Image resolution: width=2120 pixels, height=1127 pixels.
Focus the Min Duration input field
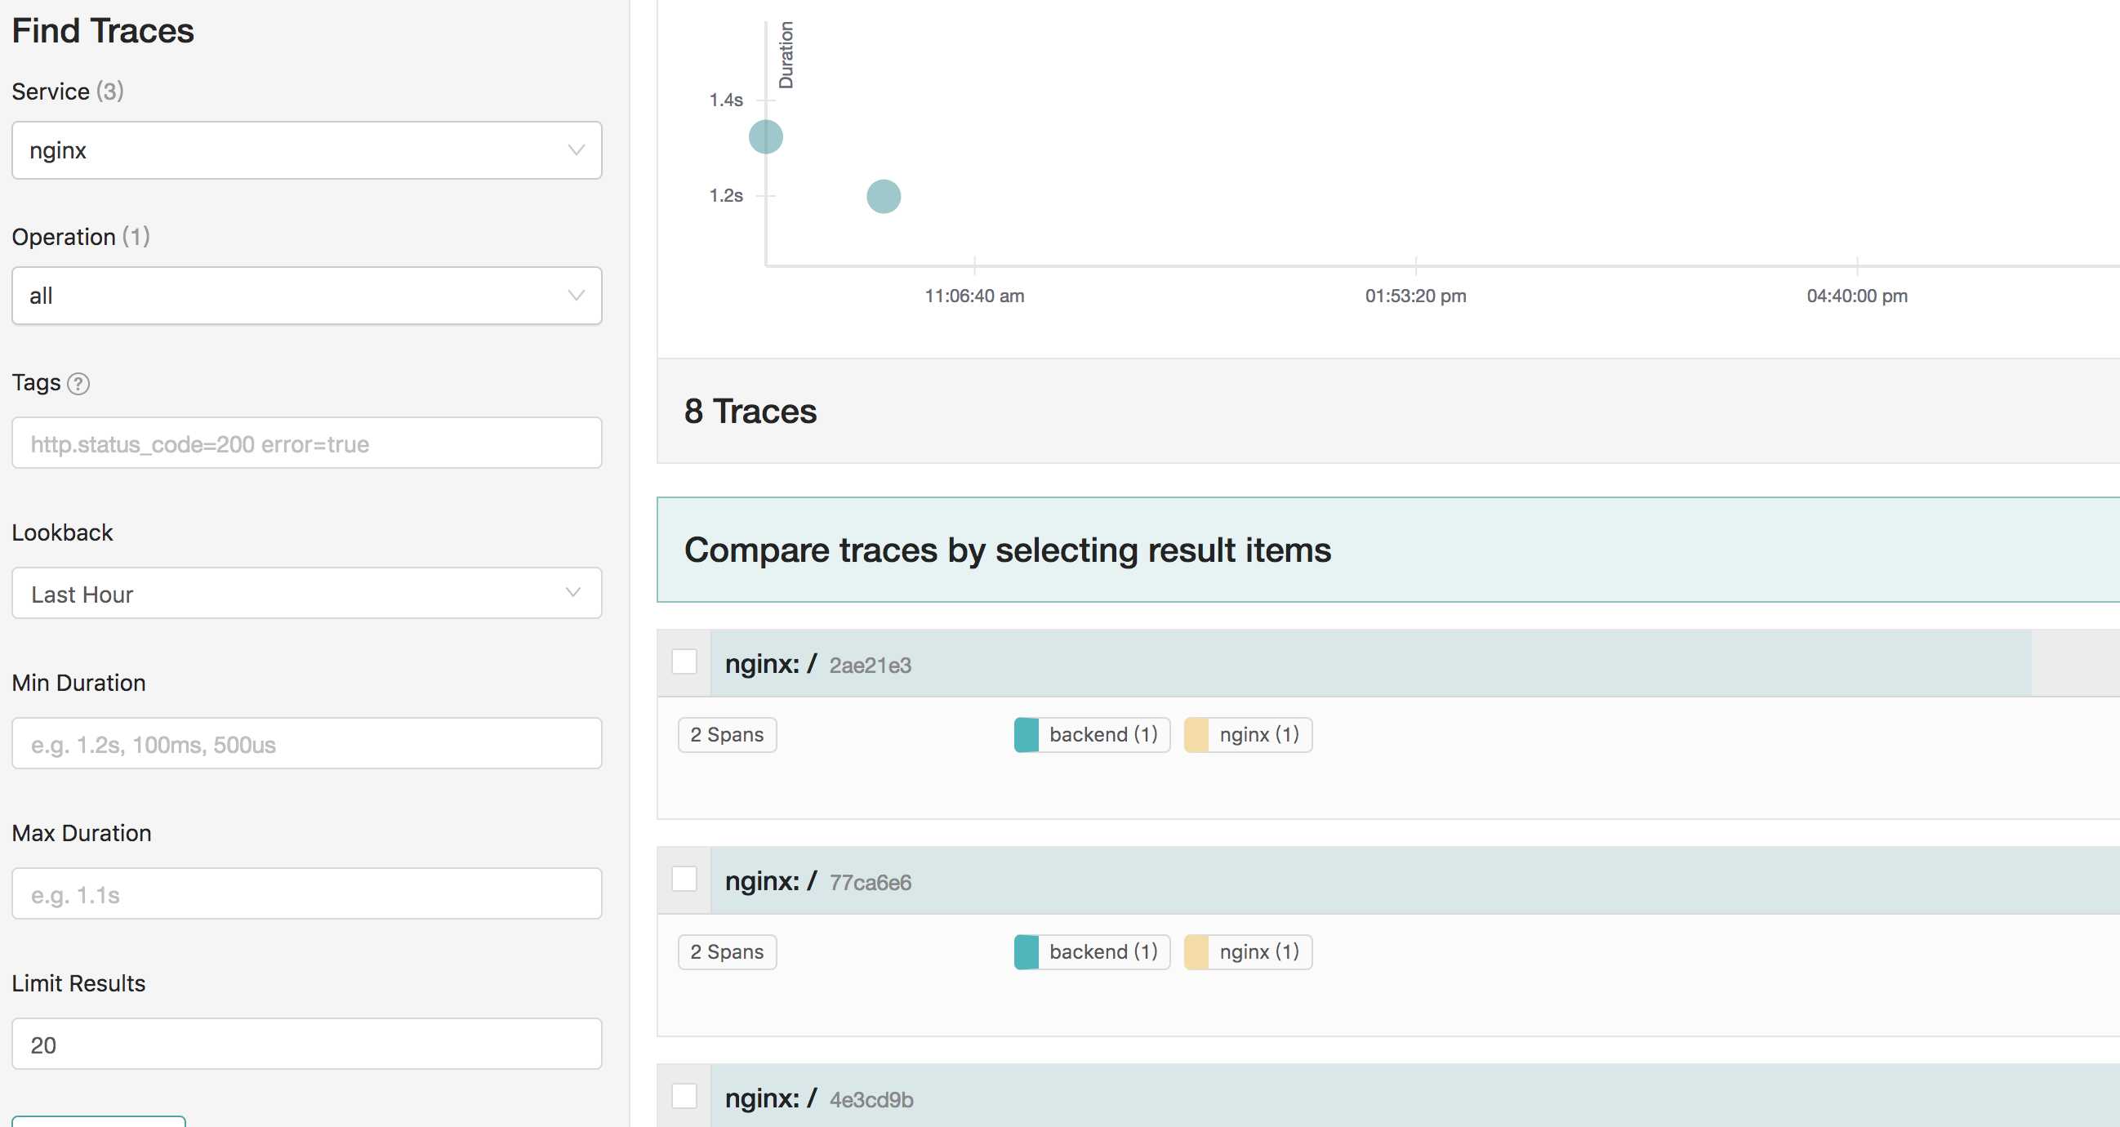pyautogui.click(x=306, y=744)
